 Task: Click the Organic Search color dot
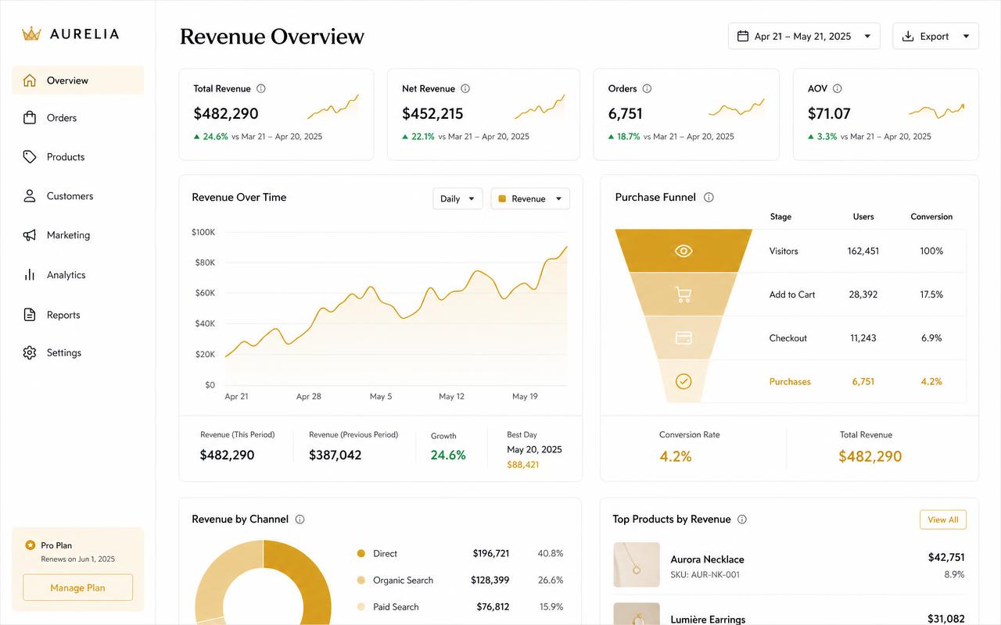coord(361,580)
